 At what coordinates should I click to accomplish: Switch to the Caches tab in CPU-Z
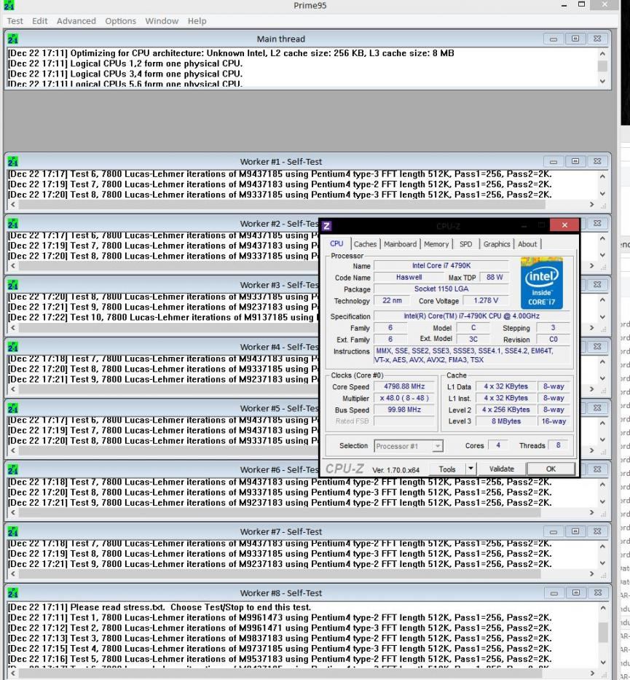(365, 244)
